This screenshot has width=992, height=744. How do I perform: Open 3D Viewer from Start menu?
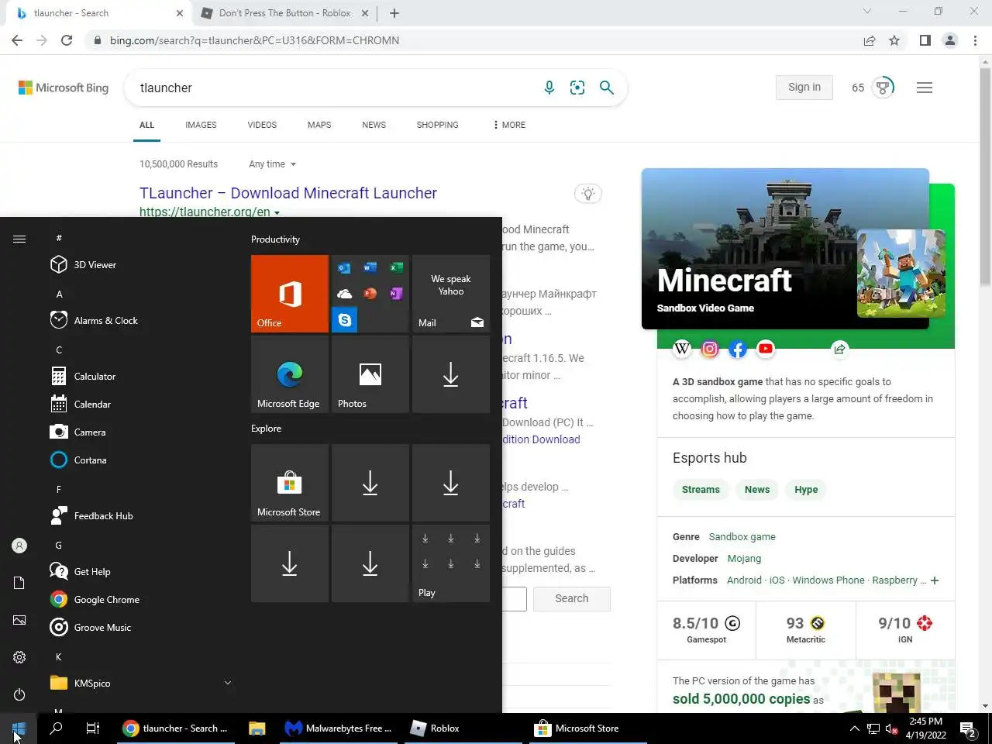[x=139, y=265]
